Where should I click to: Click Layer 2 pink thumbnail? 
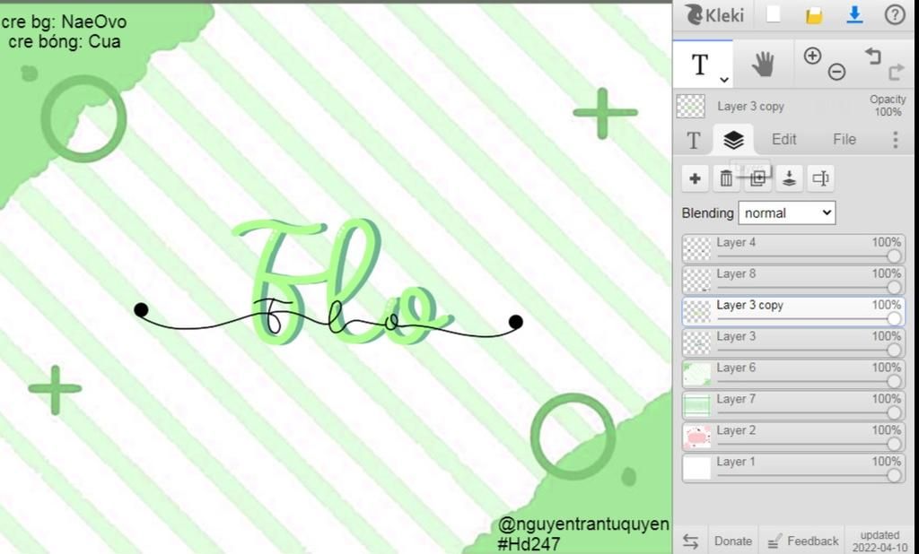point(697,437)
